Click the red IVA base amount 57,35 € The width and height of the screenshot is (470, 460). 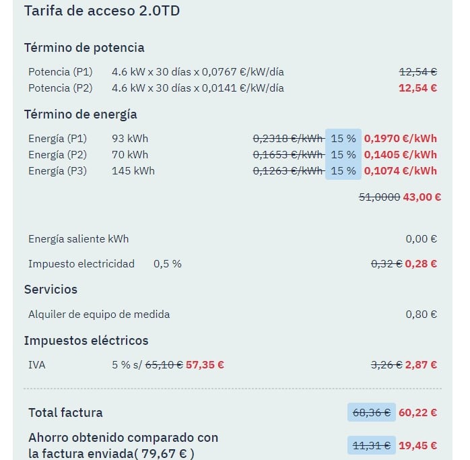(x=205, y=365)
